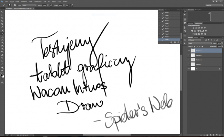Viewport: 224px width, 137px height.
Task: Show the Warstwa 1 layer
Action: coord(189,64)
